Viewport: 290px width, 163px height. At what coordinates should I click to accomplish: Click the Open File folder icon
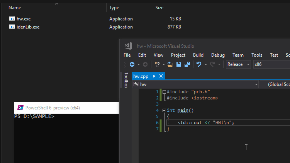[170, 64]
